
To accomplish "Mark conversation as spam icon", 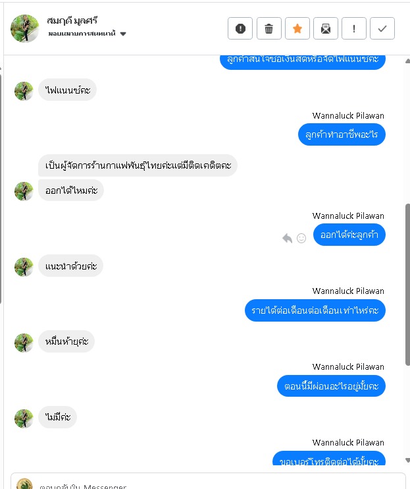I will coord(240,28).
